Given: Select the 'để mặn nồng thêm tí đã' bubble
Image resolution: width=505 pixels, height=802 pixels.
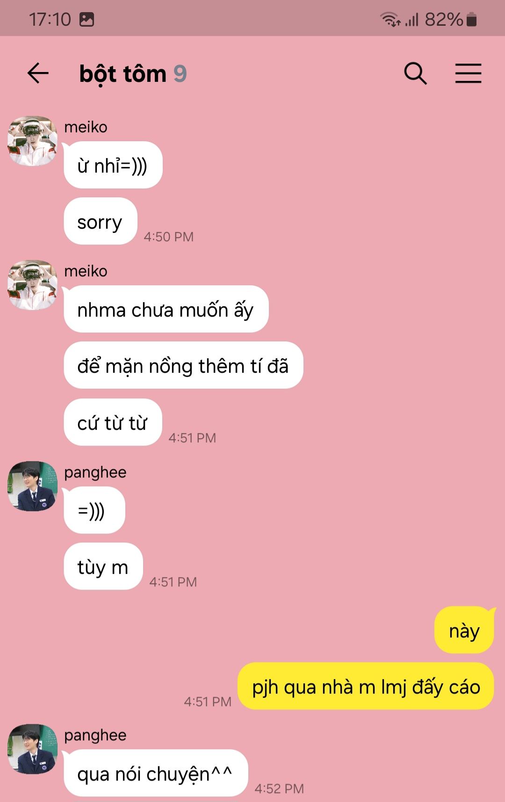Looking at the screenshot, I should 183,365.
